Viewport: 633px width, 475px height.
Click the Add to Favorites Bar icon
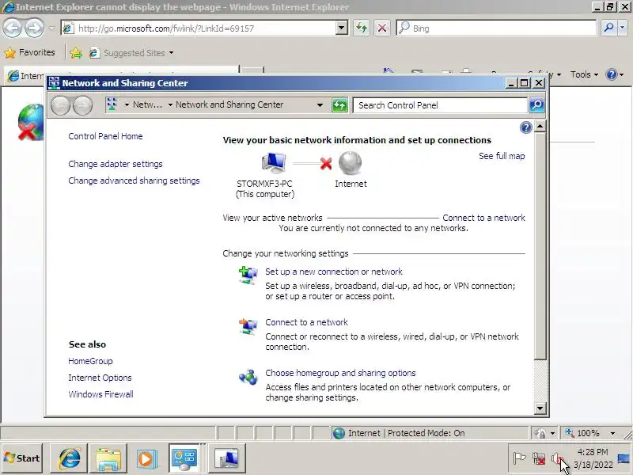click(75, 53)
